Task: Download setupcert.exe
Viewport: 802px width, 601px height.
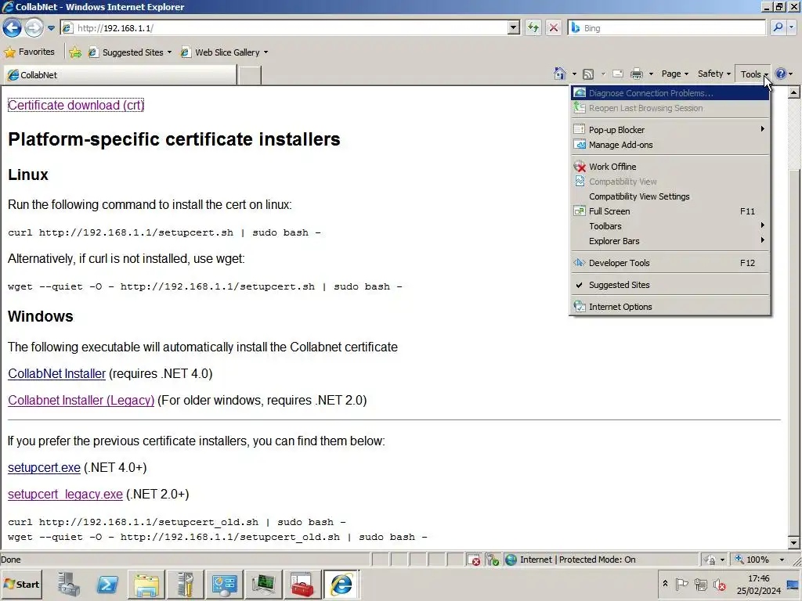Action: pyautogui.click(x=44, y=468)
